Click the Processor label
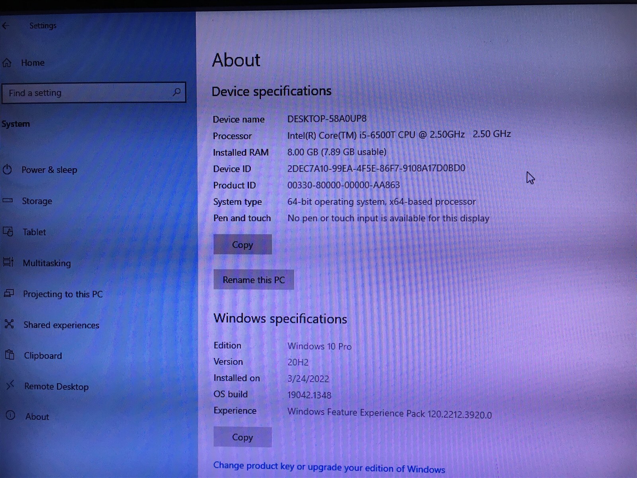 pos(232,136)
